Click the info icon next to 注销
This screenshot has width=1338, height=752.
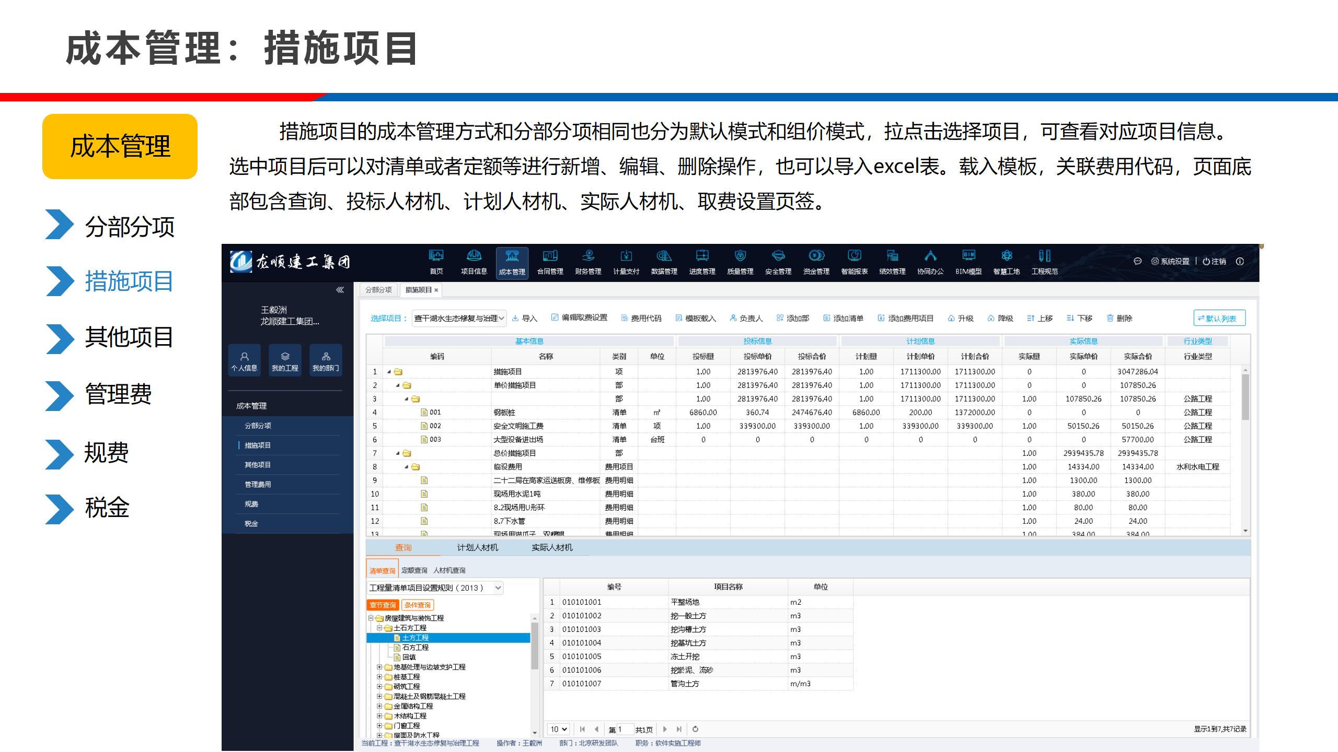[1240, 261]
